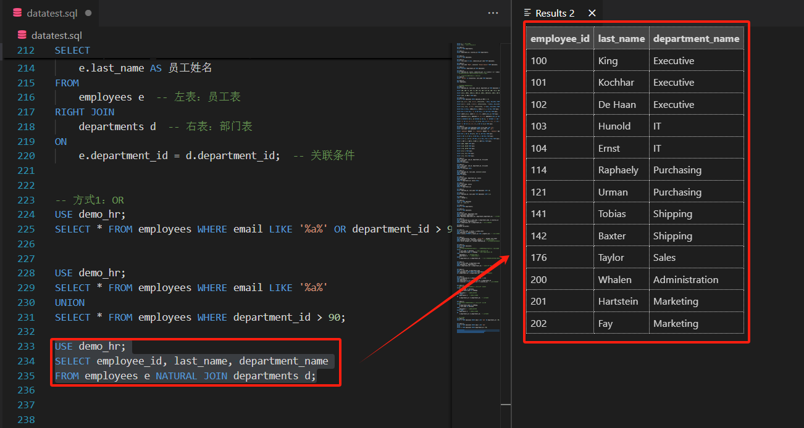This screenshot has width=804, height=428.
Task: Open the editor More Actions ellipsis menu
Action: 493,12
